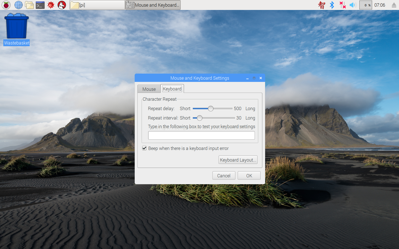The width and height of the screenshot is (399, 249).
Task: Open the Keyboard Layout dialog
Action: tap(238, 160)
